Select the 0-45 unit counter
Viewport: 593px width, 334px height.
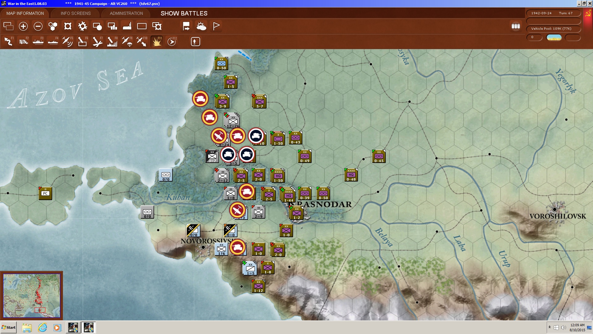point(379,156)
